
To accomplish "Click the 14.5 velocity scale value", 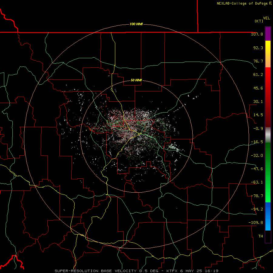I will 258,115.
